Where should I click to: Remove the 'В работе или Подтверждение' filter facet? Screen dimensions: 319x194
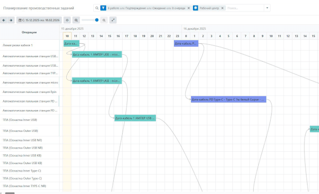tap(188, 8)
